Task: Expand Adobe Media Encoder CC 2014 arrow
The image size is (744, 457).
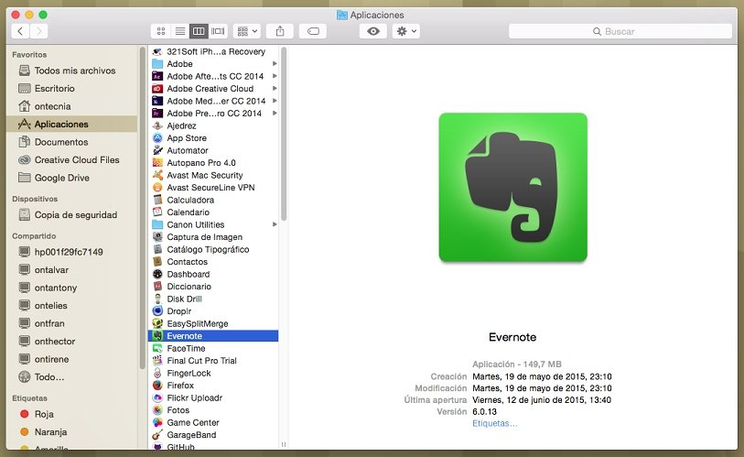Action: (275, 101)
